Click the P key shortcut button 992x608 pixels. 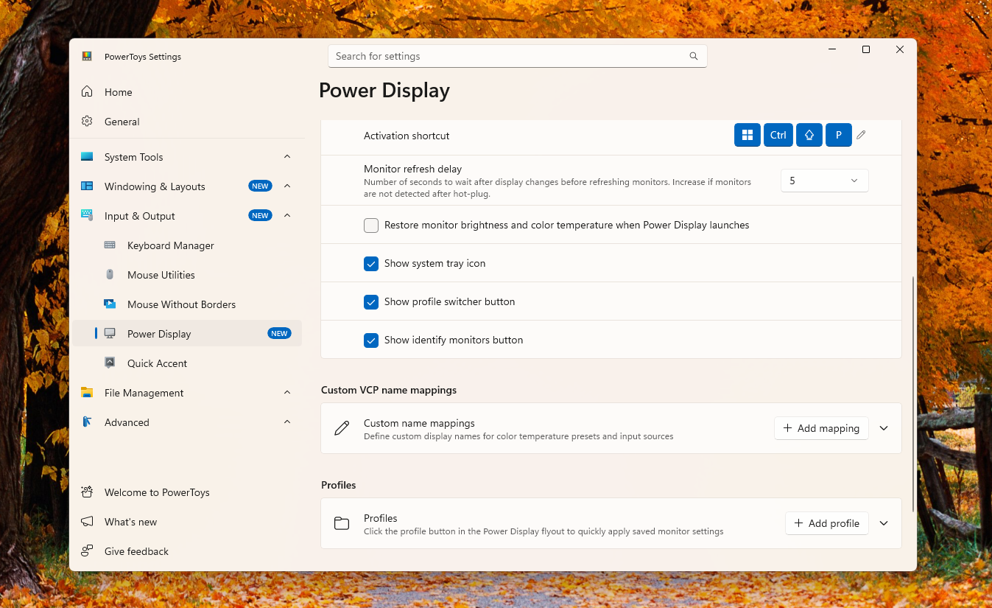(x=839, y=135)
